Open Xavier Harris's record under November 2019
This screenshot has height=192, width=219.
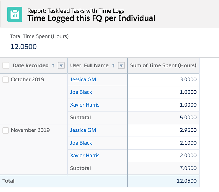point(85,156)
